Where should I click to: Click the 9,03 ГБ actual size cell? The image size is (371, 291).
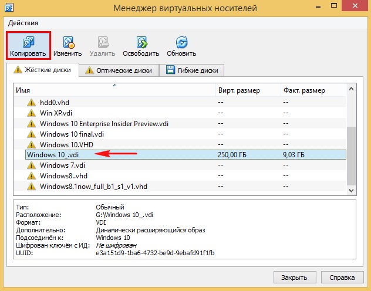[294, 155]
